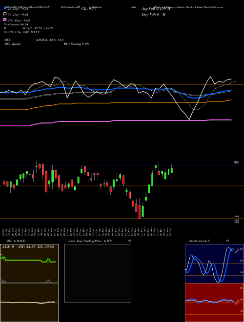Click the 'SI 14/3: 52.78 / 49.21' value
The width and height of the screenshot is (244, 322).
[38, 28]
